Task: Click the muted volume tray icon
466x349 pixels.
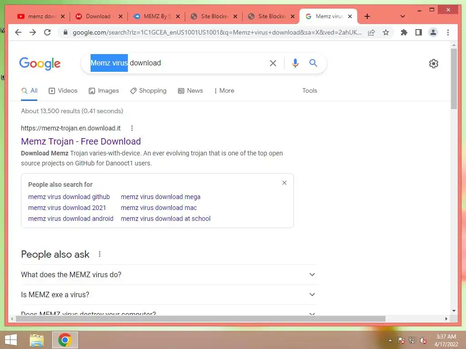Action: coord(423,340)
